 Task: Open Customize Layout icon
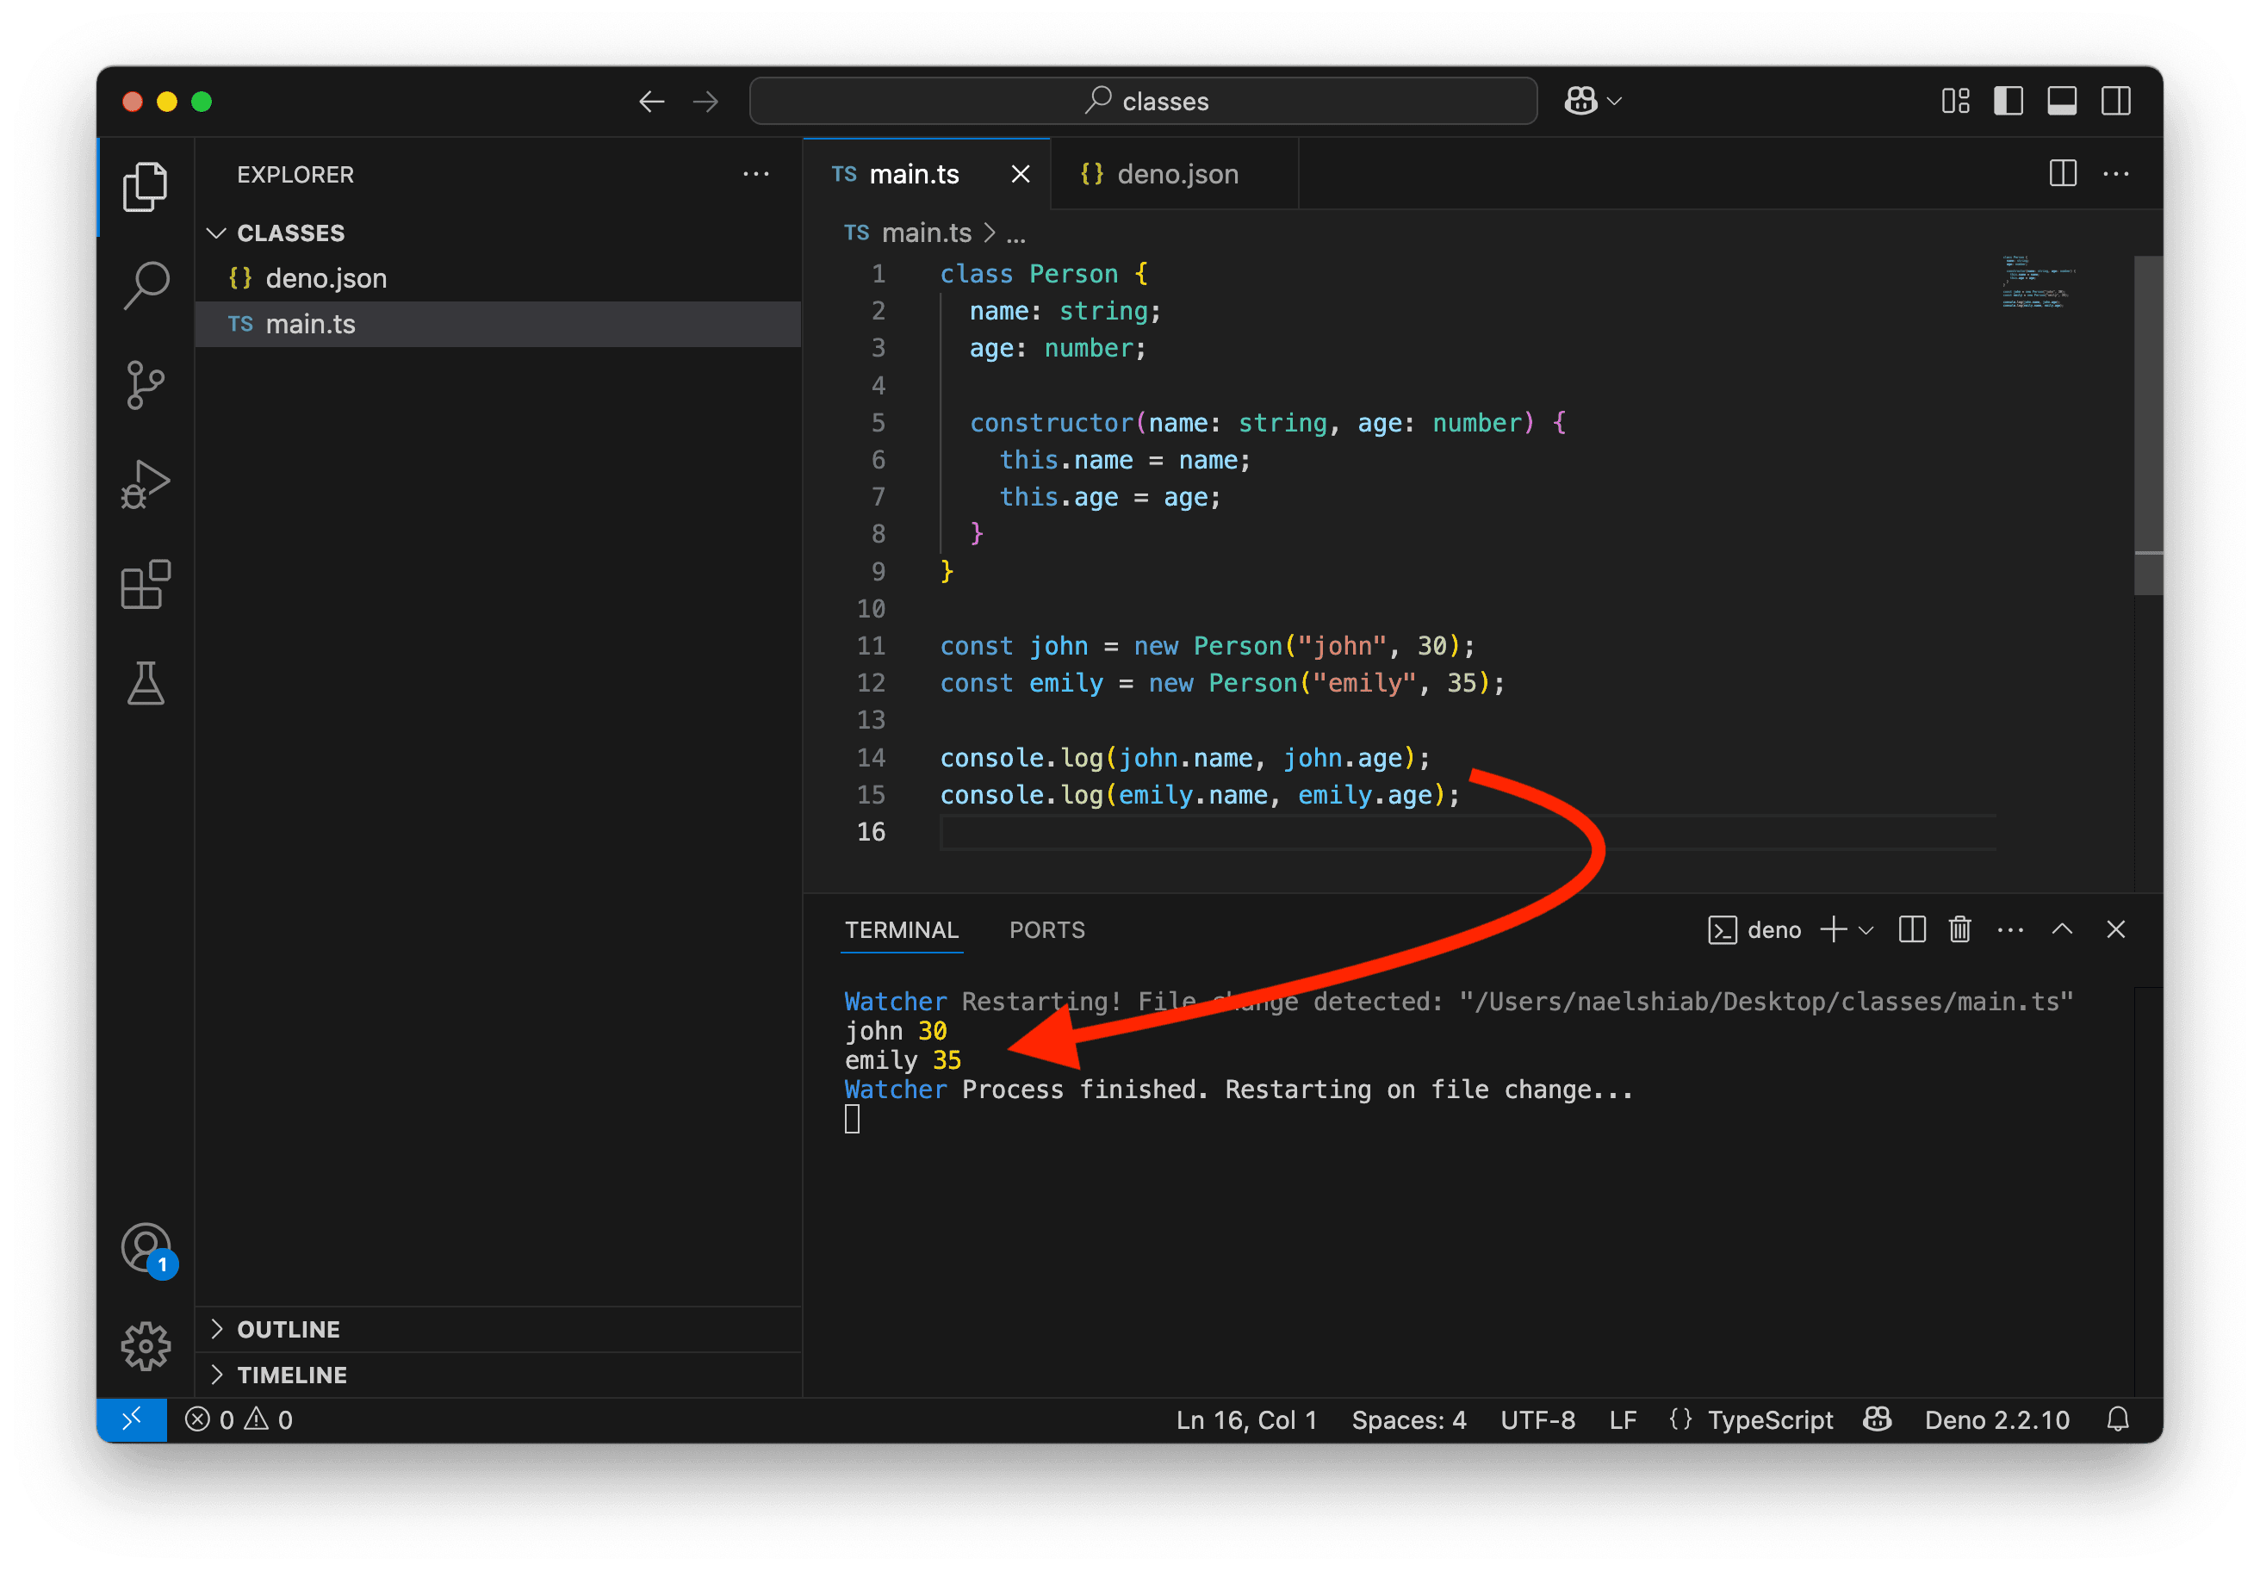(x=1955, y=102)
